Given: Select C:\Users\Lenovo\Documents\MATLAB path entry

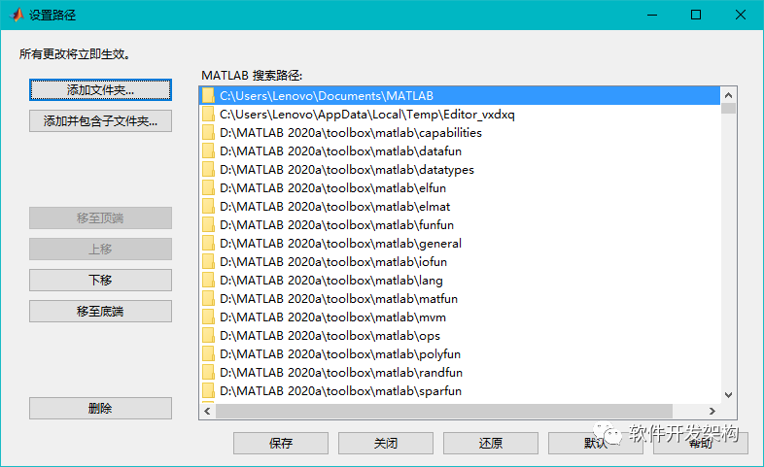Looking at the screenshot, I should pos(460,96).
